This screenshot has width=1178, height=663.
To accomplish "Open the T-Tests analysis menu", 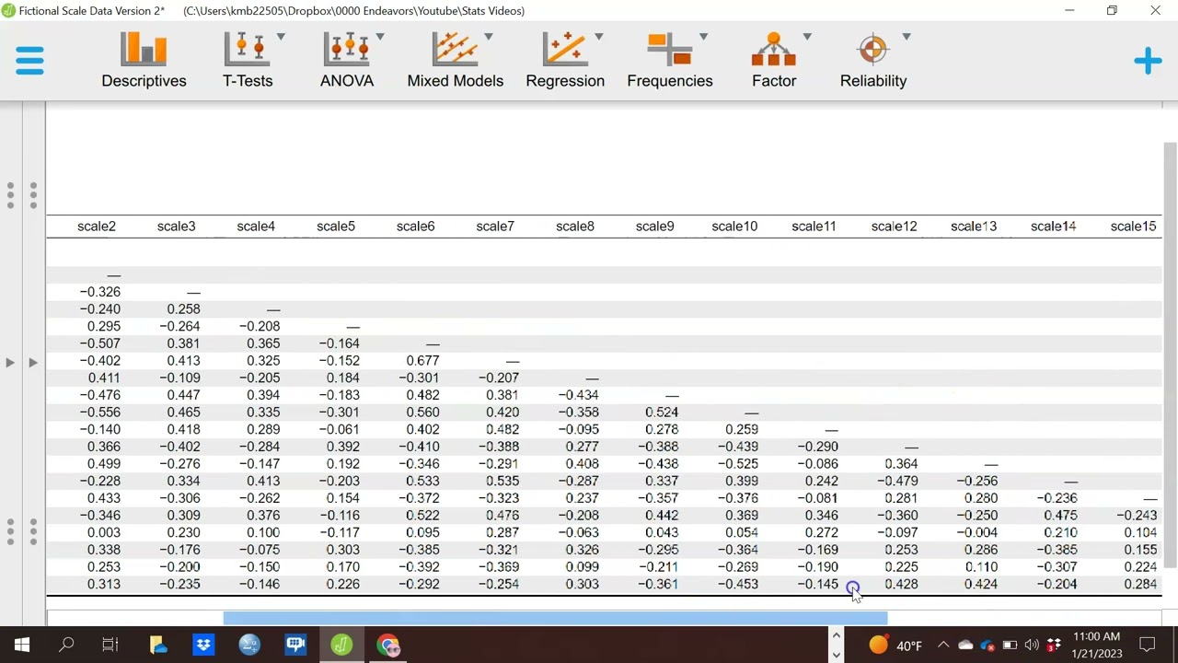I will coord(248,61).
